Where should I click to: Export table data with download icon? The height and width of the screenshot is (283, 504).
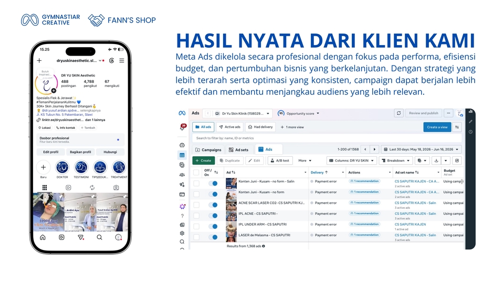(436, 160)
